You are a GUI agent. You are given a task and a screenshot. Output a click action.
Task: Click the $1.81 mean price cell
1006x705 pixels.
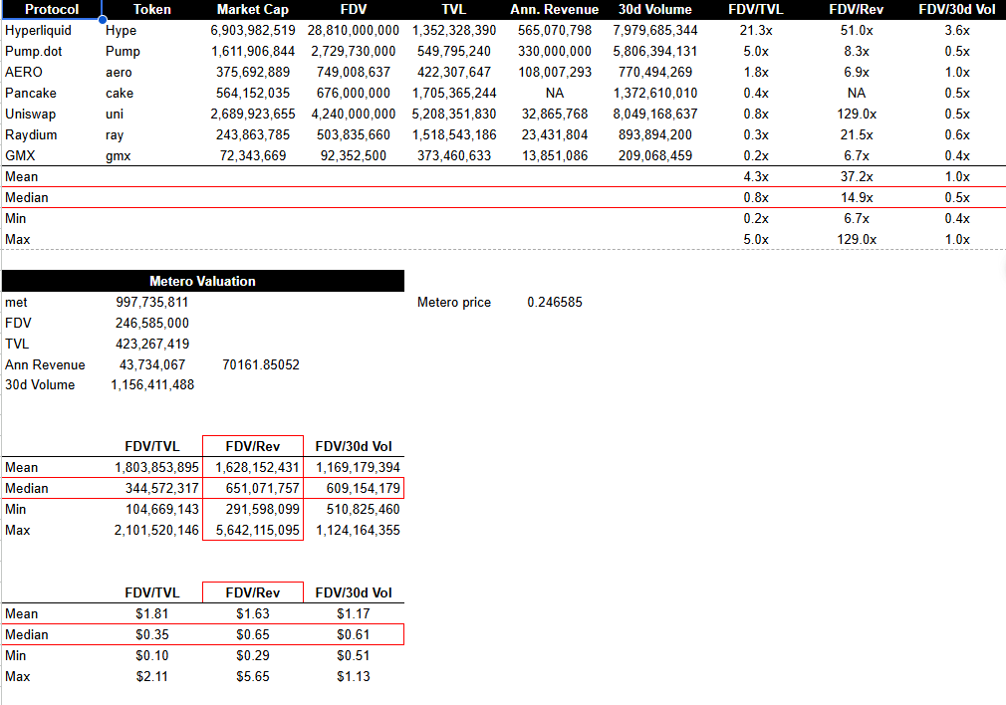point(152,614)
